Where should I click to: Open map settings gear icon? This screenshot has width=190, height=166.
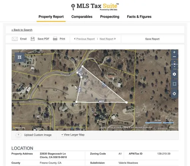pyautogui.click(x=174, y=74)
